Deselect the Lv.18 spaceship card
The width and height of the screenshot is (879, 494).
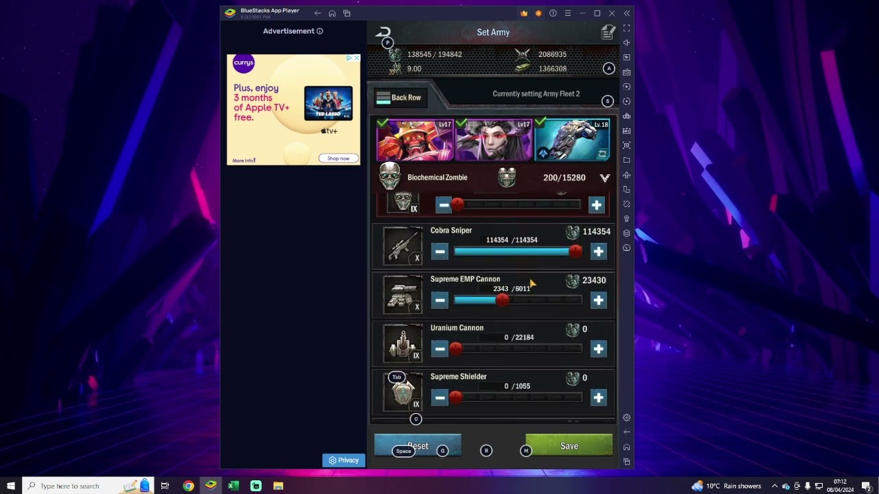click(x=572, y=140)
